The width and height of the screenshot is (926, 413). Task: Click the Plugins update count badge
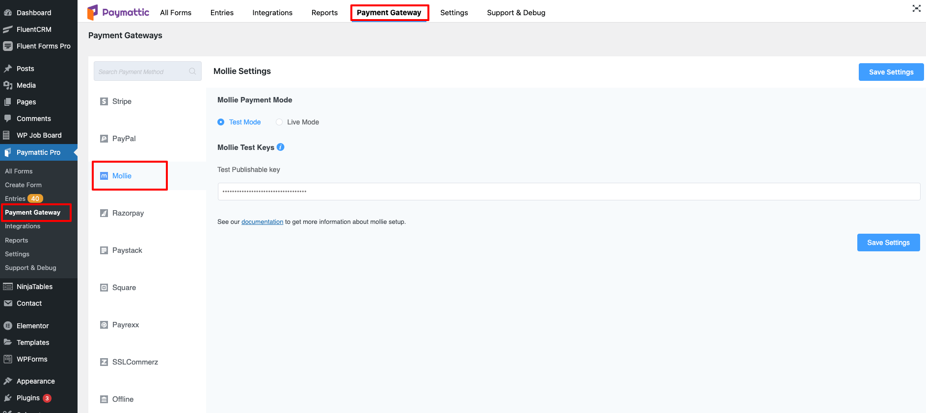click(x=47, y=398)
